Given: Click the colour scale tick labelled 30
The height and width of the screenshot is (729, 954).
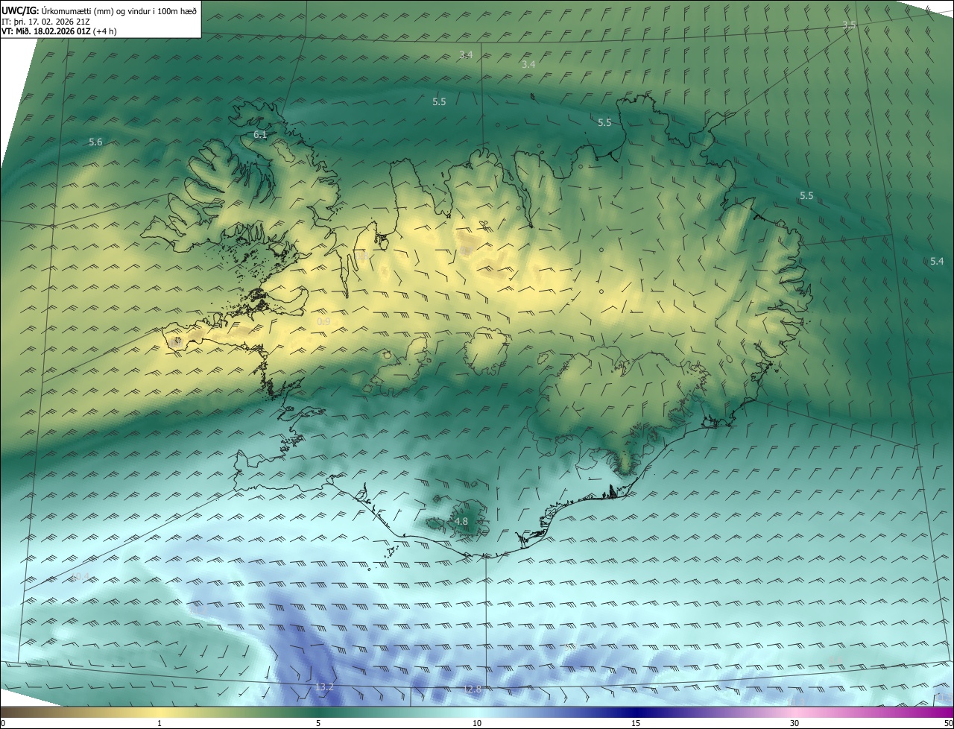Looking at the screenshot, I should coord(795,723).
